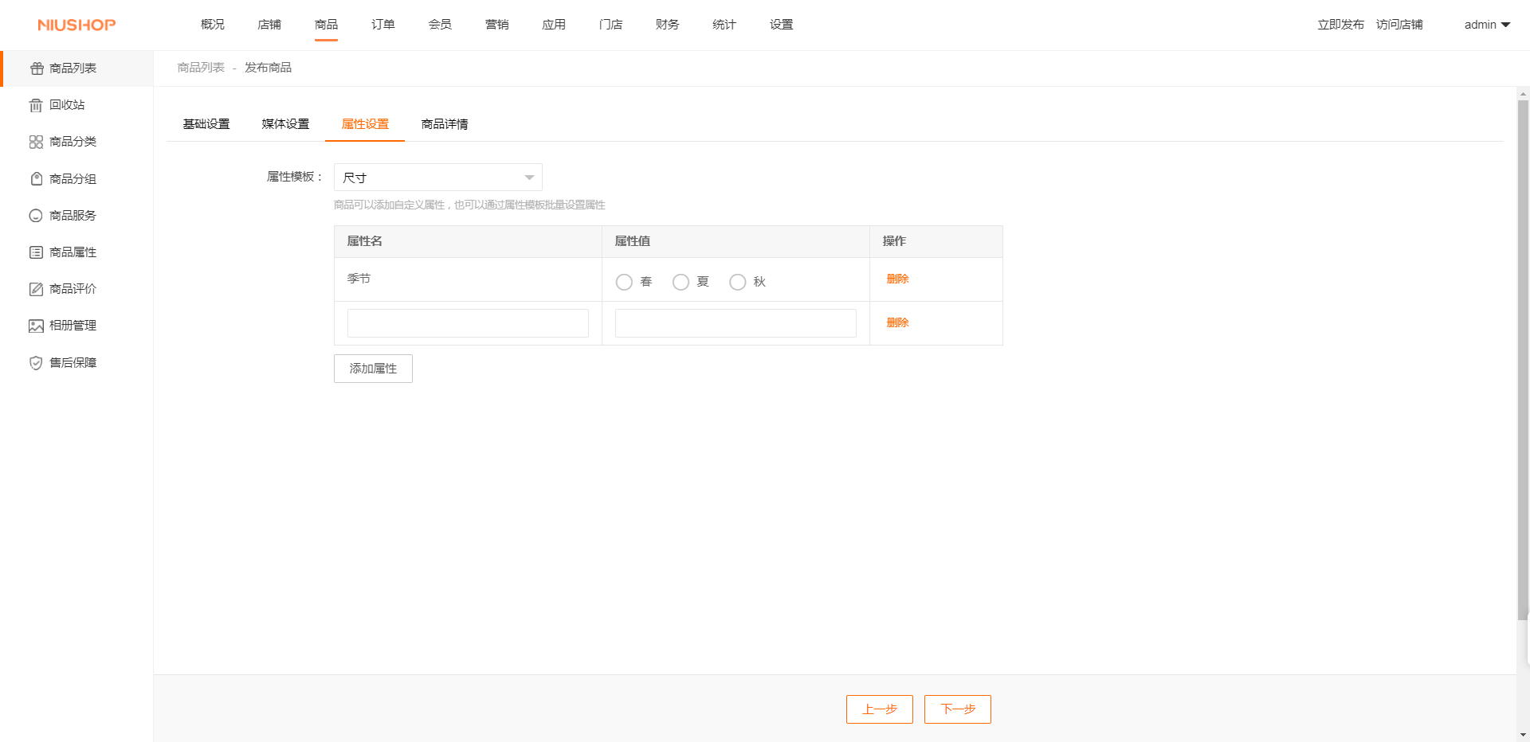Click the pencil edit icon for 商品评价
This screenshot has width=1530, height=742.
36,289
